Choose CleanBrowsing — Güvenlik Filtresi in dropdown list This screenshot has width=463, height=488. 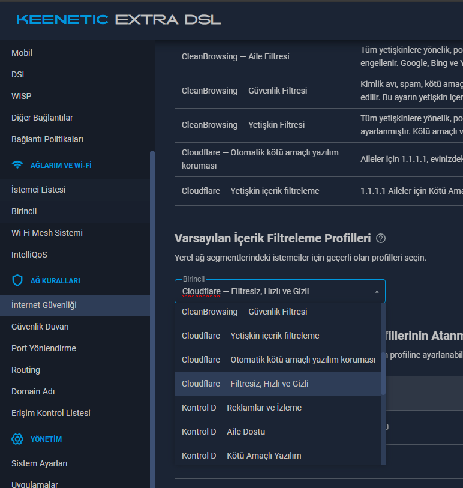277,312
